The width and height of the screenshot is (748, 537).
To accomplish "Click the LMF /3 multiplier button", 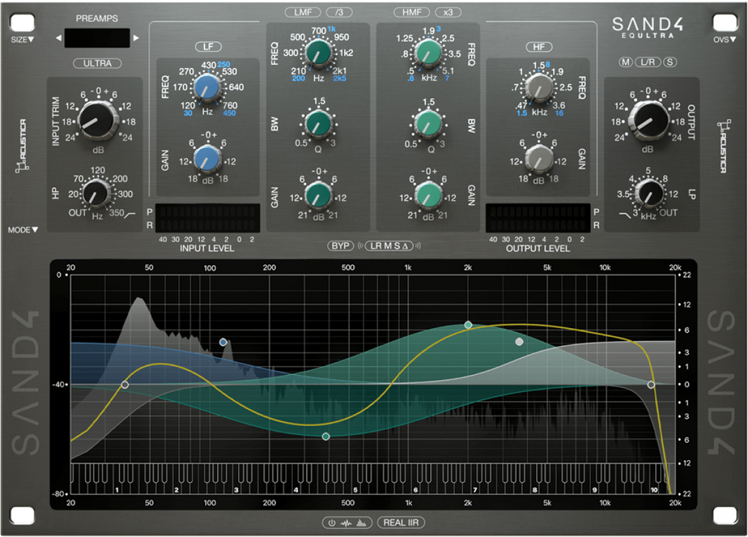I will click(x=339, y=12).
